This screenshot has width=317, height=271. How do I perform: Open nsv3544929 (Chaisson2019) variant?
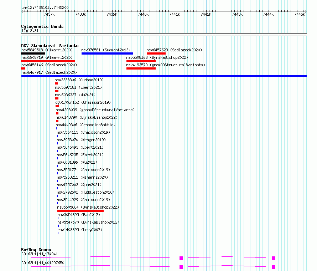[x=83, y=200]
